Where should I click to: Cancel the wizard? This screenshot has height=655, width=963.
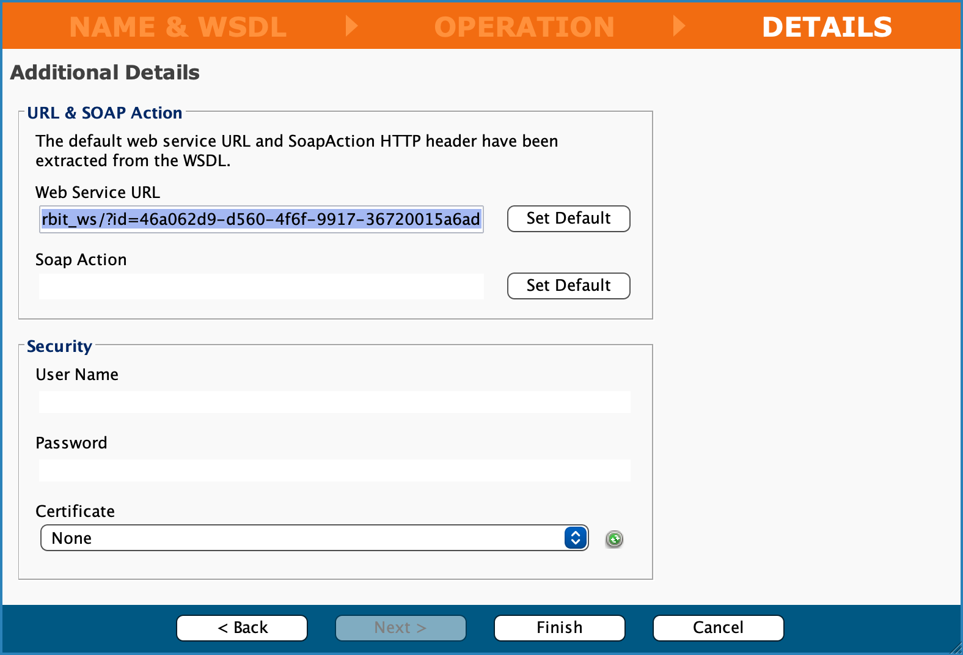coord(718,628)
